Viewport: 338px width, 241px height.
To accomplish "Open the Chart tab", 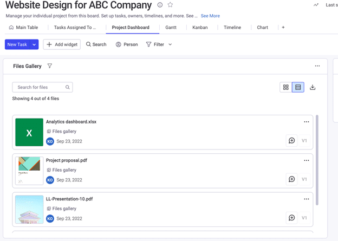I will 263,28.
